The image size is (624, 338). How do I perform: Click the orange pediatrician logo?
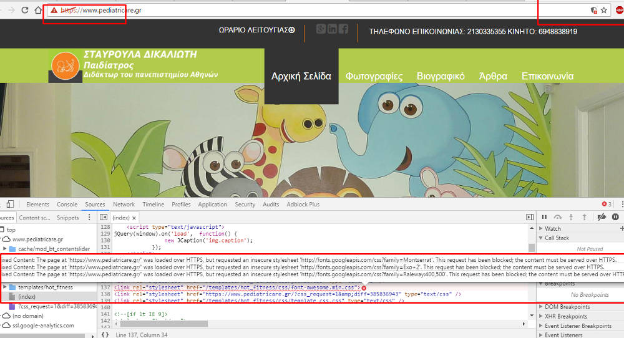point(66,65)
